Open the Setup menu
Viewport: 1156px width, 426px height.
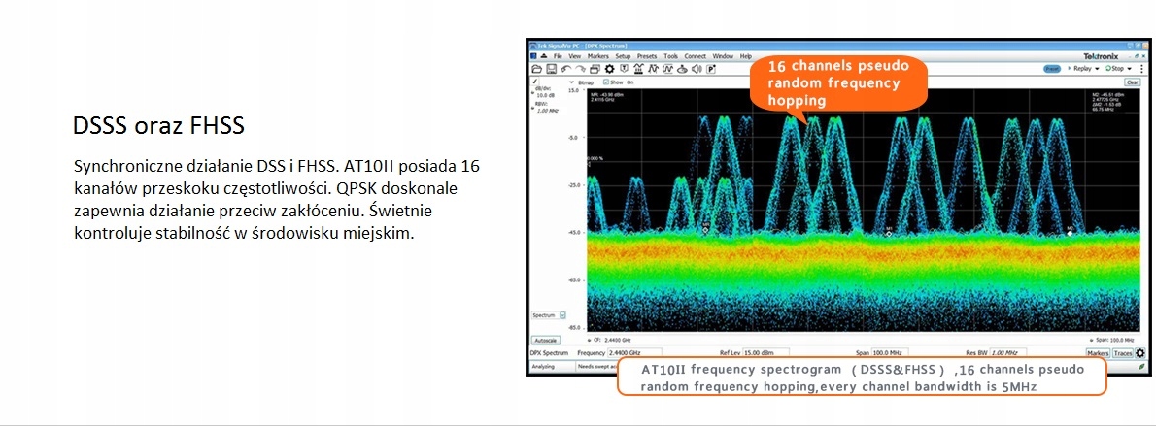(623, 56)
